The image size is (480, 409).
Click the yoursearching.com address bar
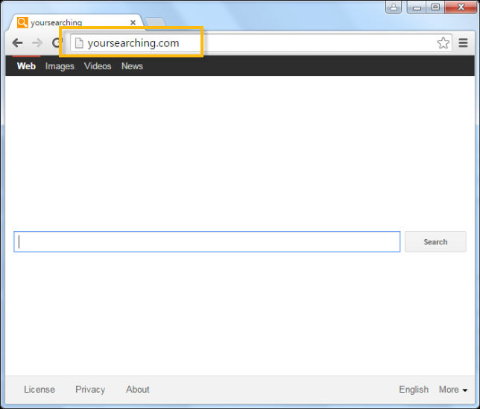point(261,43)
